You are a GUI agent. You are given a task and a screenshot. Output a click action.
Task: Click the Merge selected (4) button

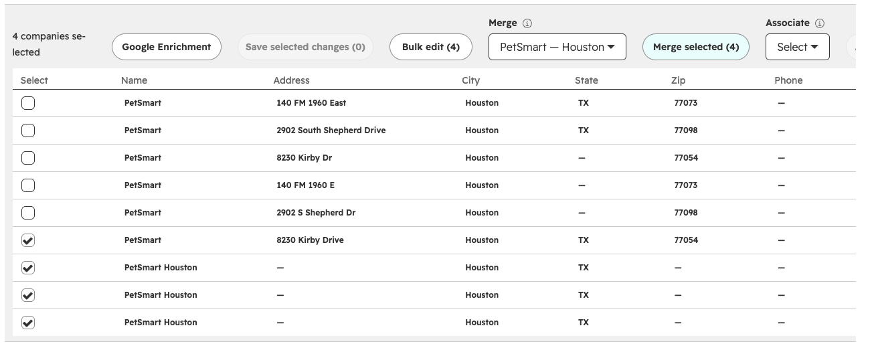pyautogui.click(x=696, y=47)
